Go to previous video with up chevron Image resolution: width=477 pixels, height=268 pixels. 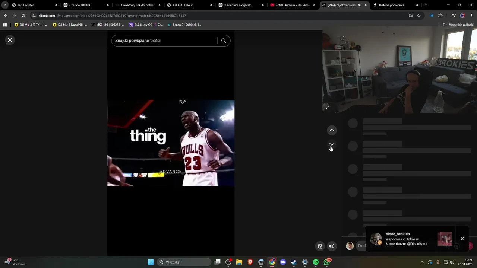pyautogui.click(x=332, y=130)
